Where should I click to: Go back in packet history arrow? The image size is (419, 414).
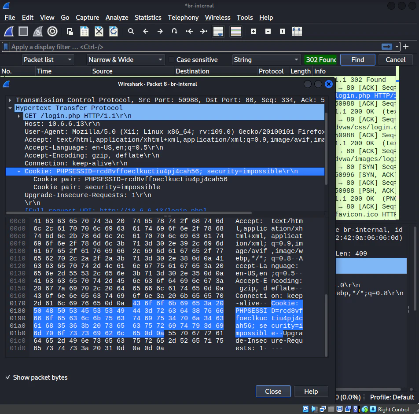coord(146,32)
